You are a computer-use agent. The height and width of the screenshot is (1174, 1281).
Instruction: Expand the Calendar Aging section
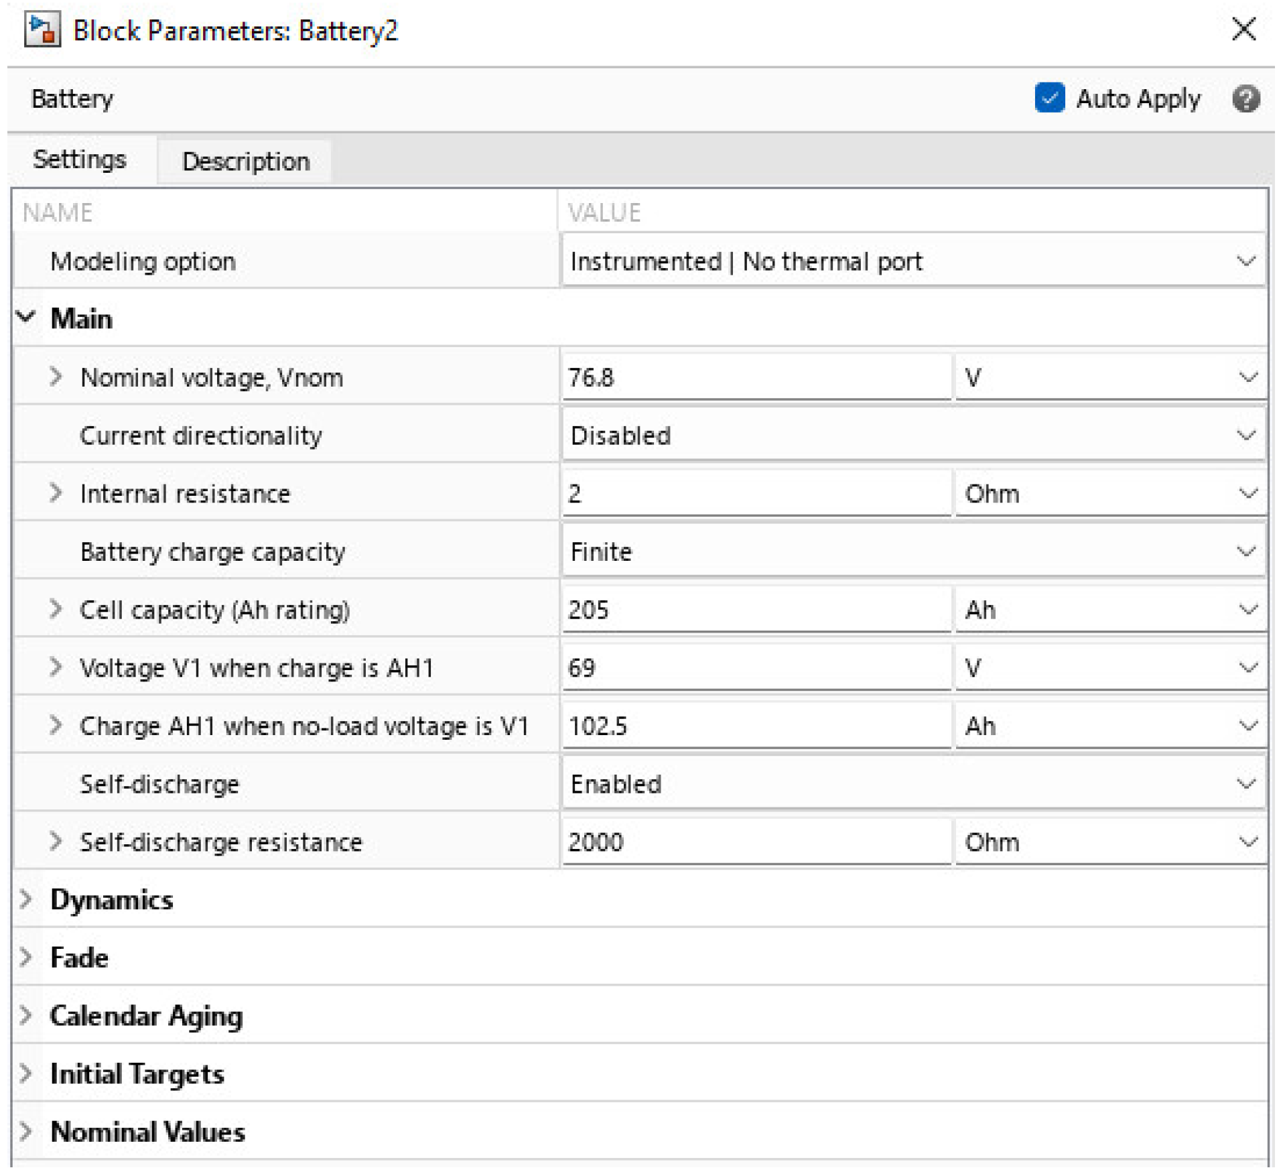[x=26, y=1016]
